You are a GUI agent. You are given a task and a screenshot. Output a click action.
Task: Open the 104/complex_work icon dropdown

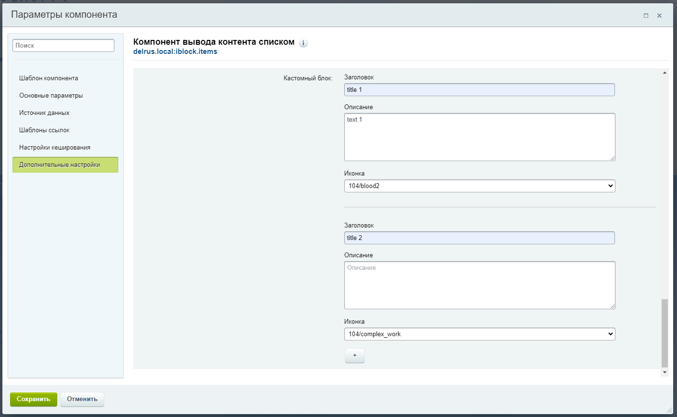point(479,334)
